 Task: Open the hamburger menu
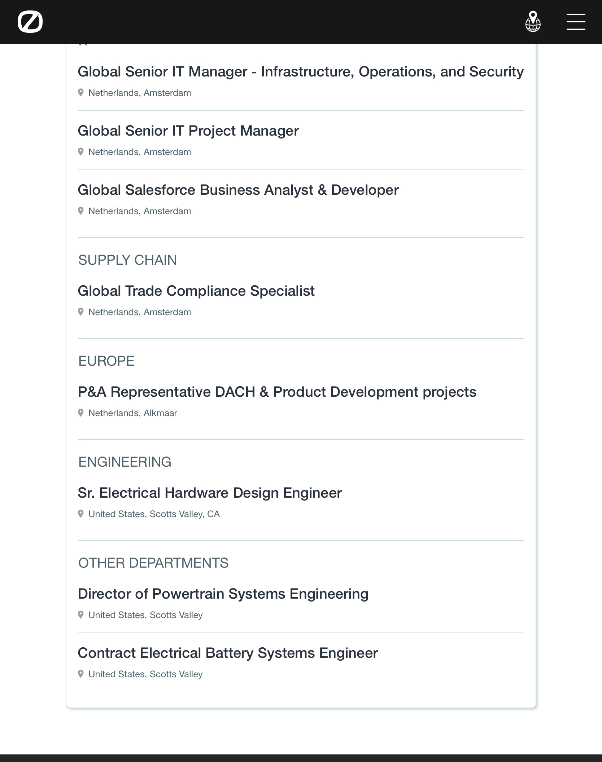576,22
